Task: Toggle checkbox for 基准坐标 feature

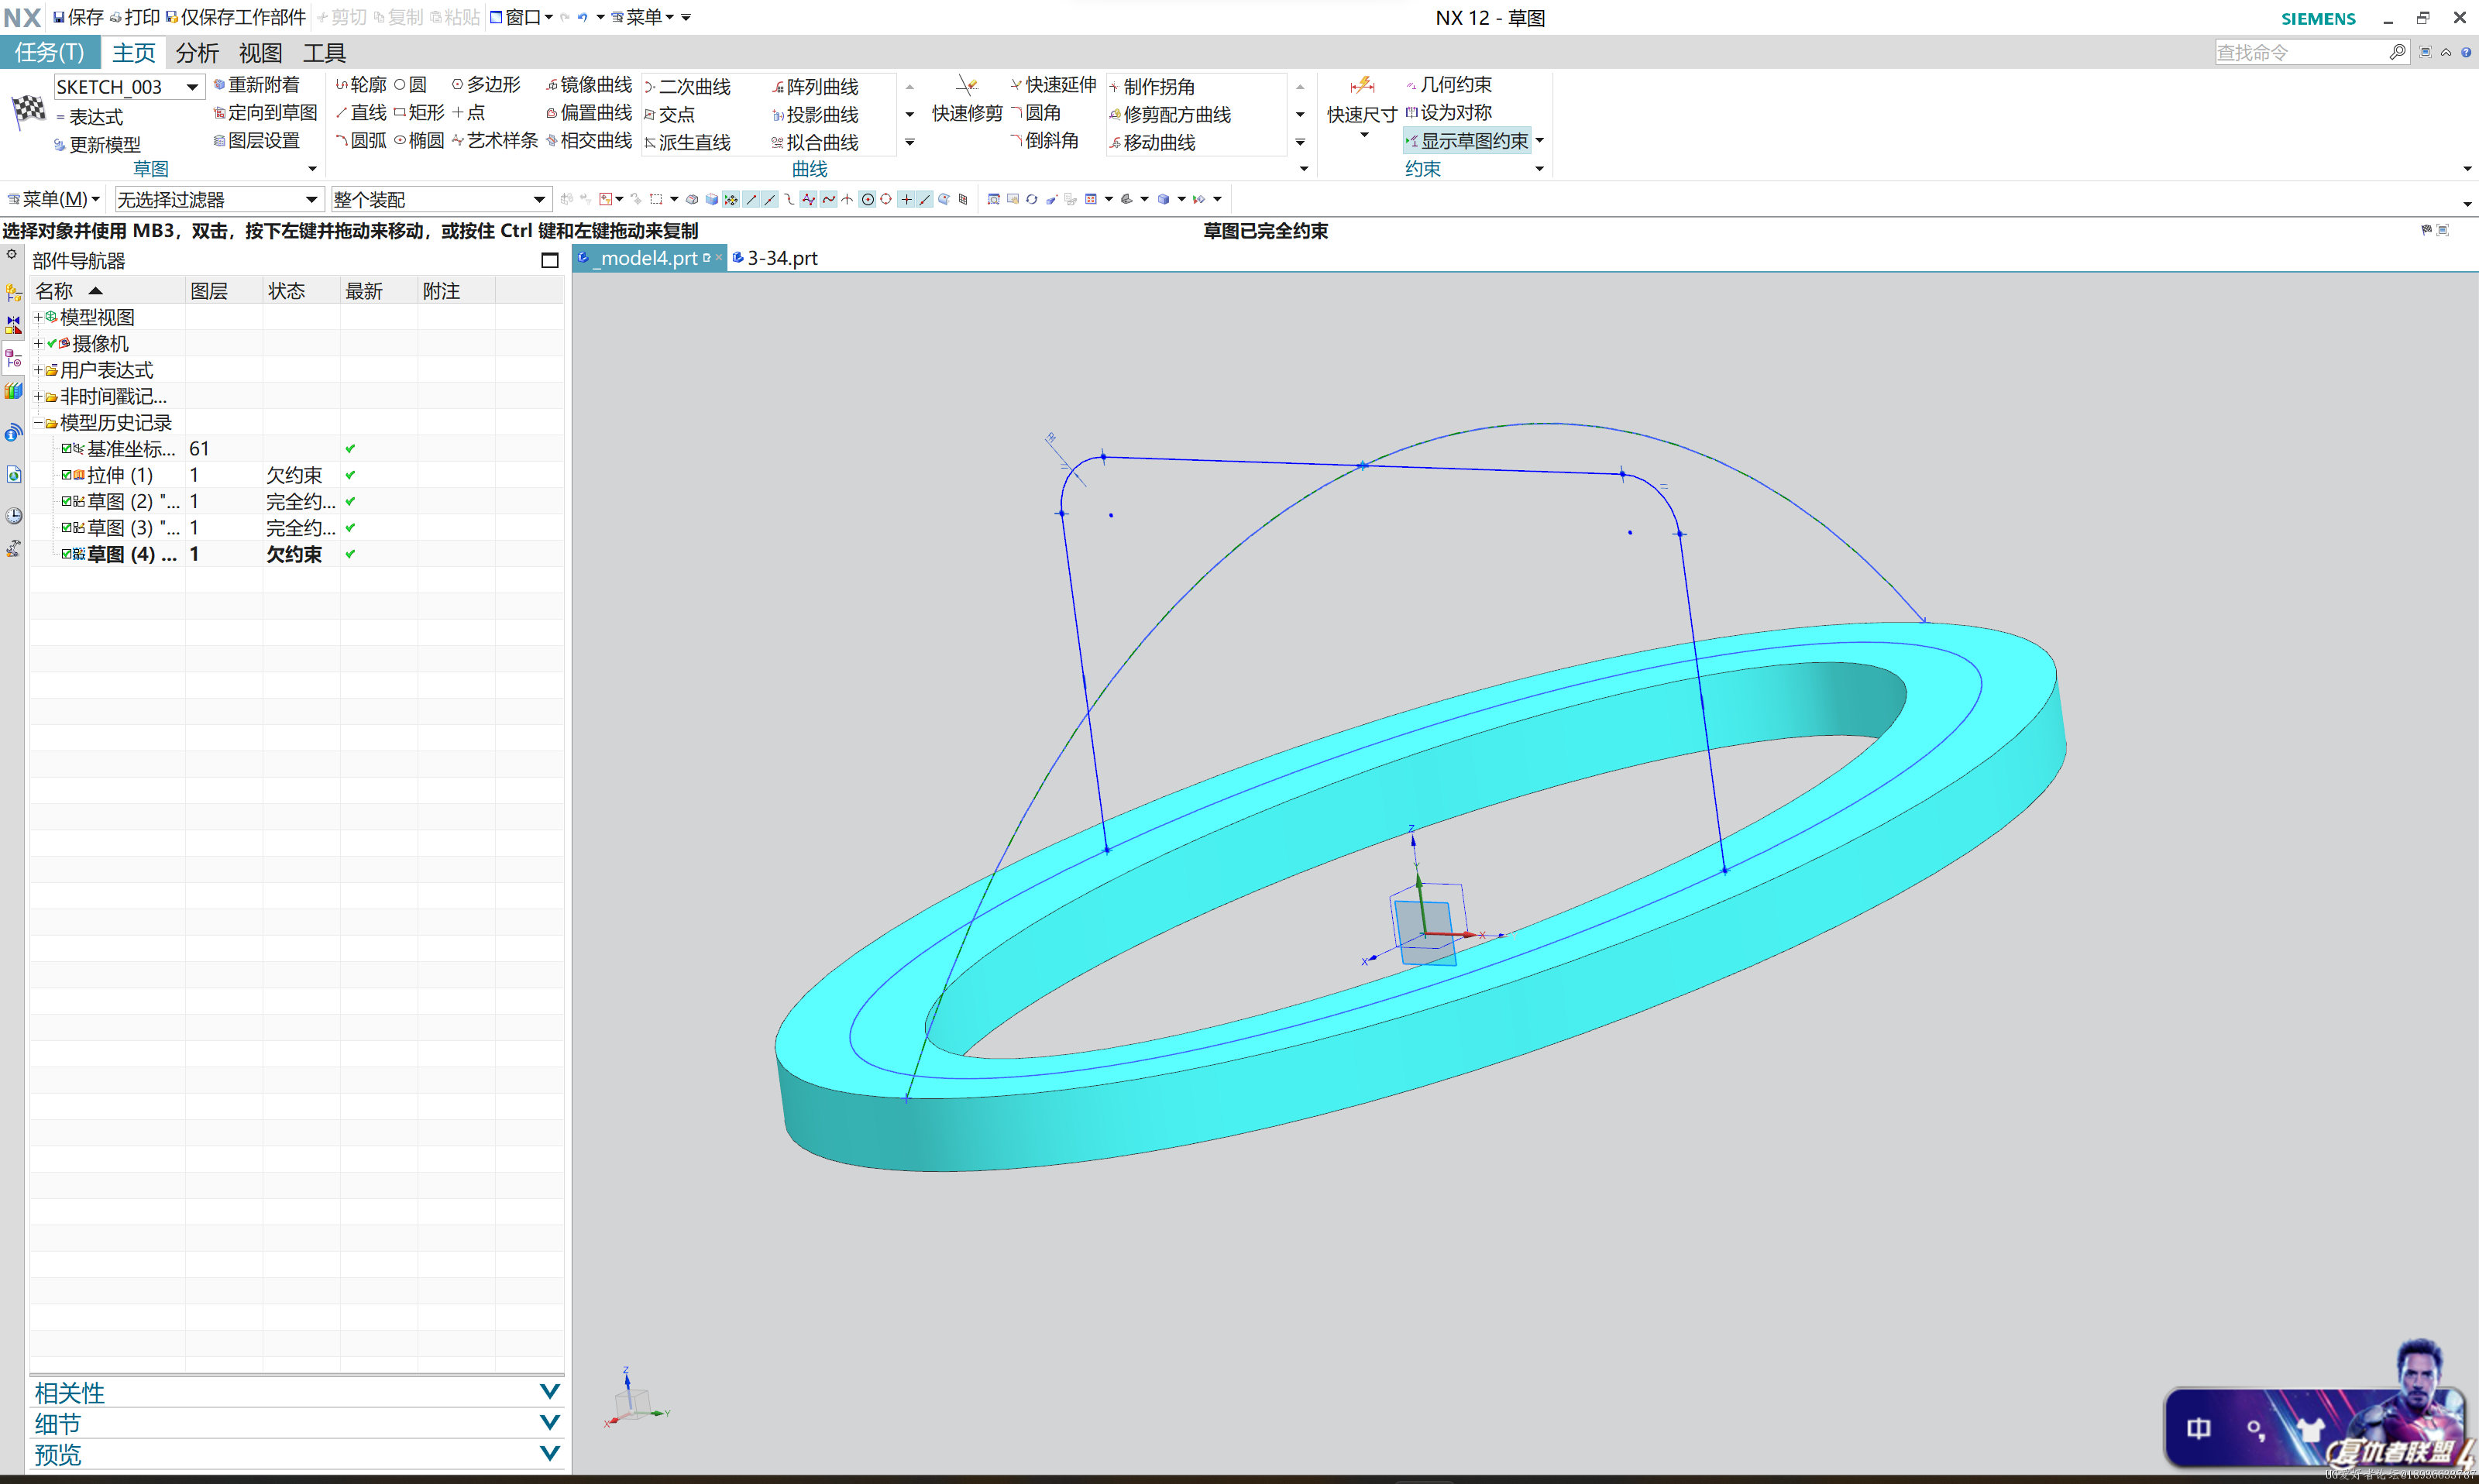Action: [x=66, y=448]
